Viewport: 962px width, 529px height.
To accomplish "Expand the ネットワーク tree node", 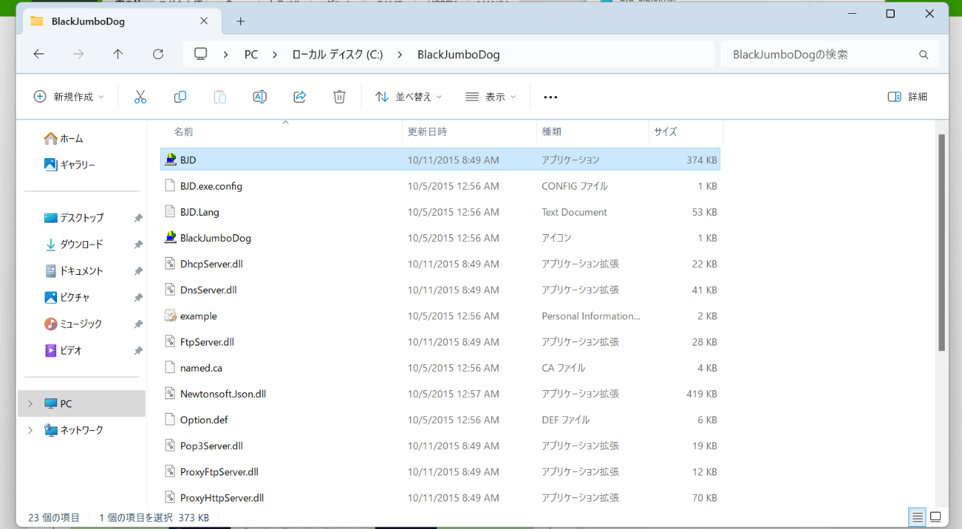I will [30, 430].
